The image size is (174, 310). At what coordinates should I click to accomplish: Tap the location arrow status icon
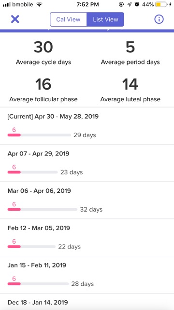[130, 4]
